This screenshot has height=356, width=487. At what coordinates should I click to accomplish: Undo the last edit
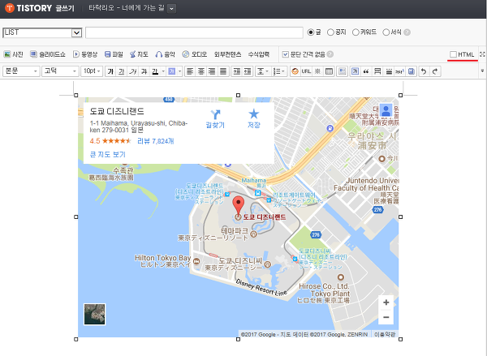coord(424,71)
